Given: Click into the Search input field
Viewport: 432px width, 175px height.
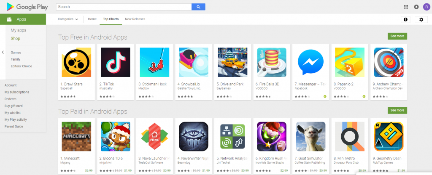Looking at the screenshot, I should click(124, 7).
